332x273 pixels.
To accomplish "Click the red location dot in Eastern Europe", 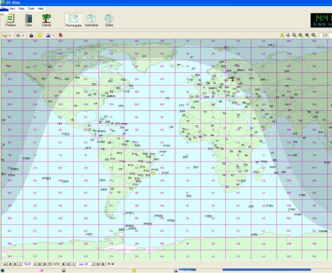I will pyautogui.click(x=232, y=80).
